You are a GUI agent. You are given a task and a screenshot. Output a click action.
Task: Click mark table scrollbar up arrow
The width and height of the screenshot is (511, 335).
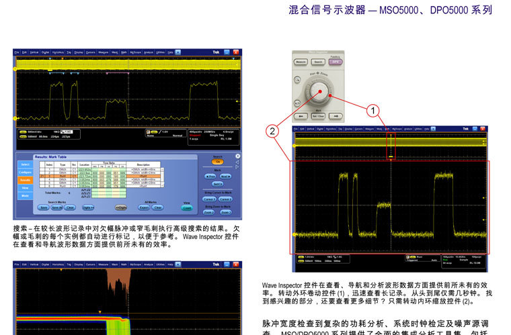162,169
